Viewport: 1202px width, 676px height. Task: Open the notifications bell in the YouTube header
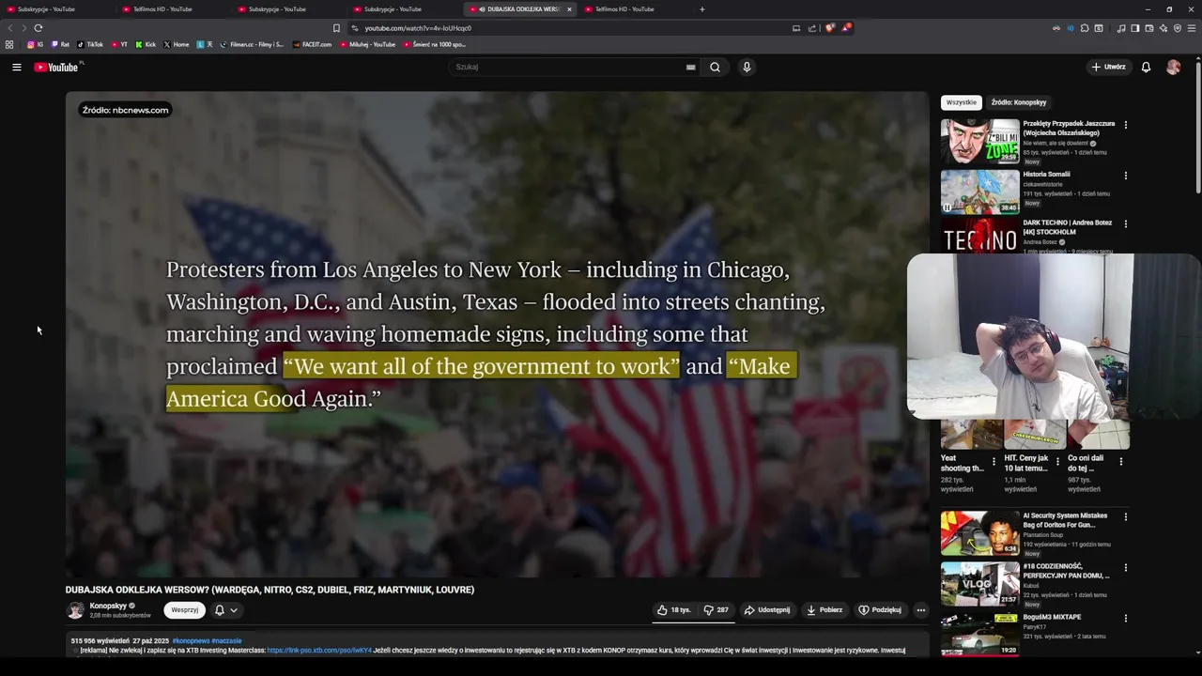coord(1146,67)
